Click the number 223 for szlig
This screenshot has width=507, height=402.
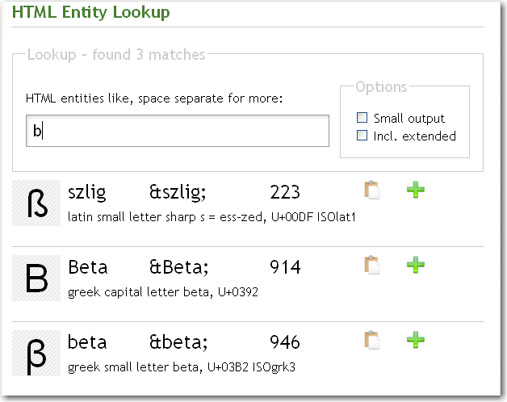284,192
